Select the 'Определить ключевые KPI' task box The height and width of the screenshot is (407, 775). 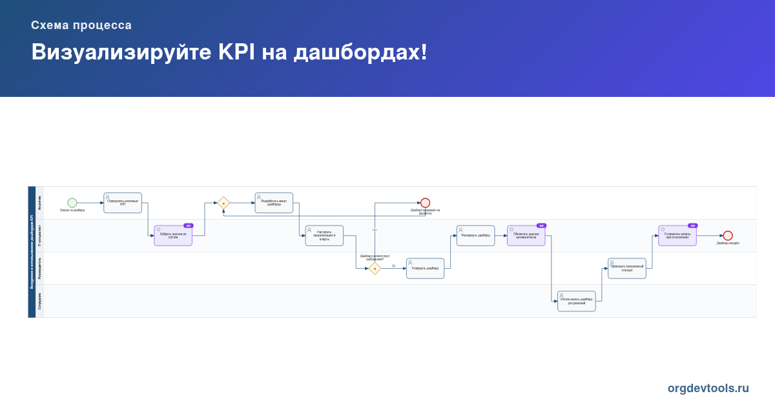[x=123, y=203]
